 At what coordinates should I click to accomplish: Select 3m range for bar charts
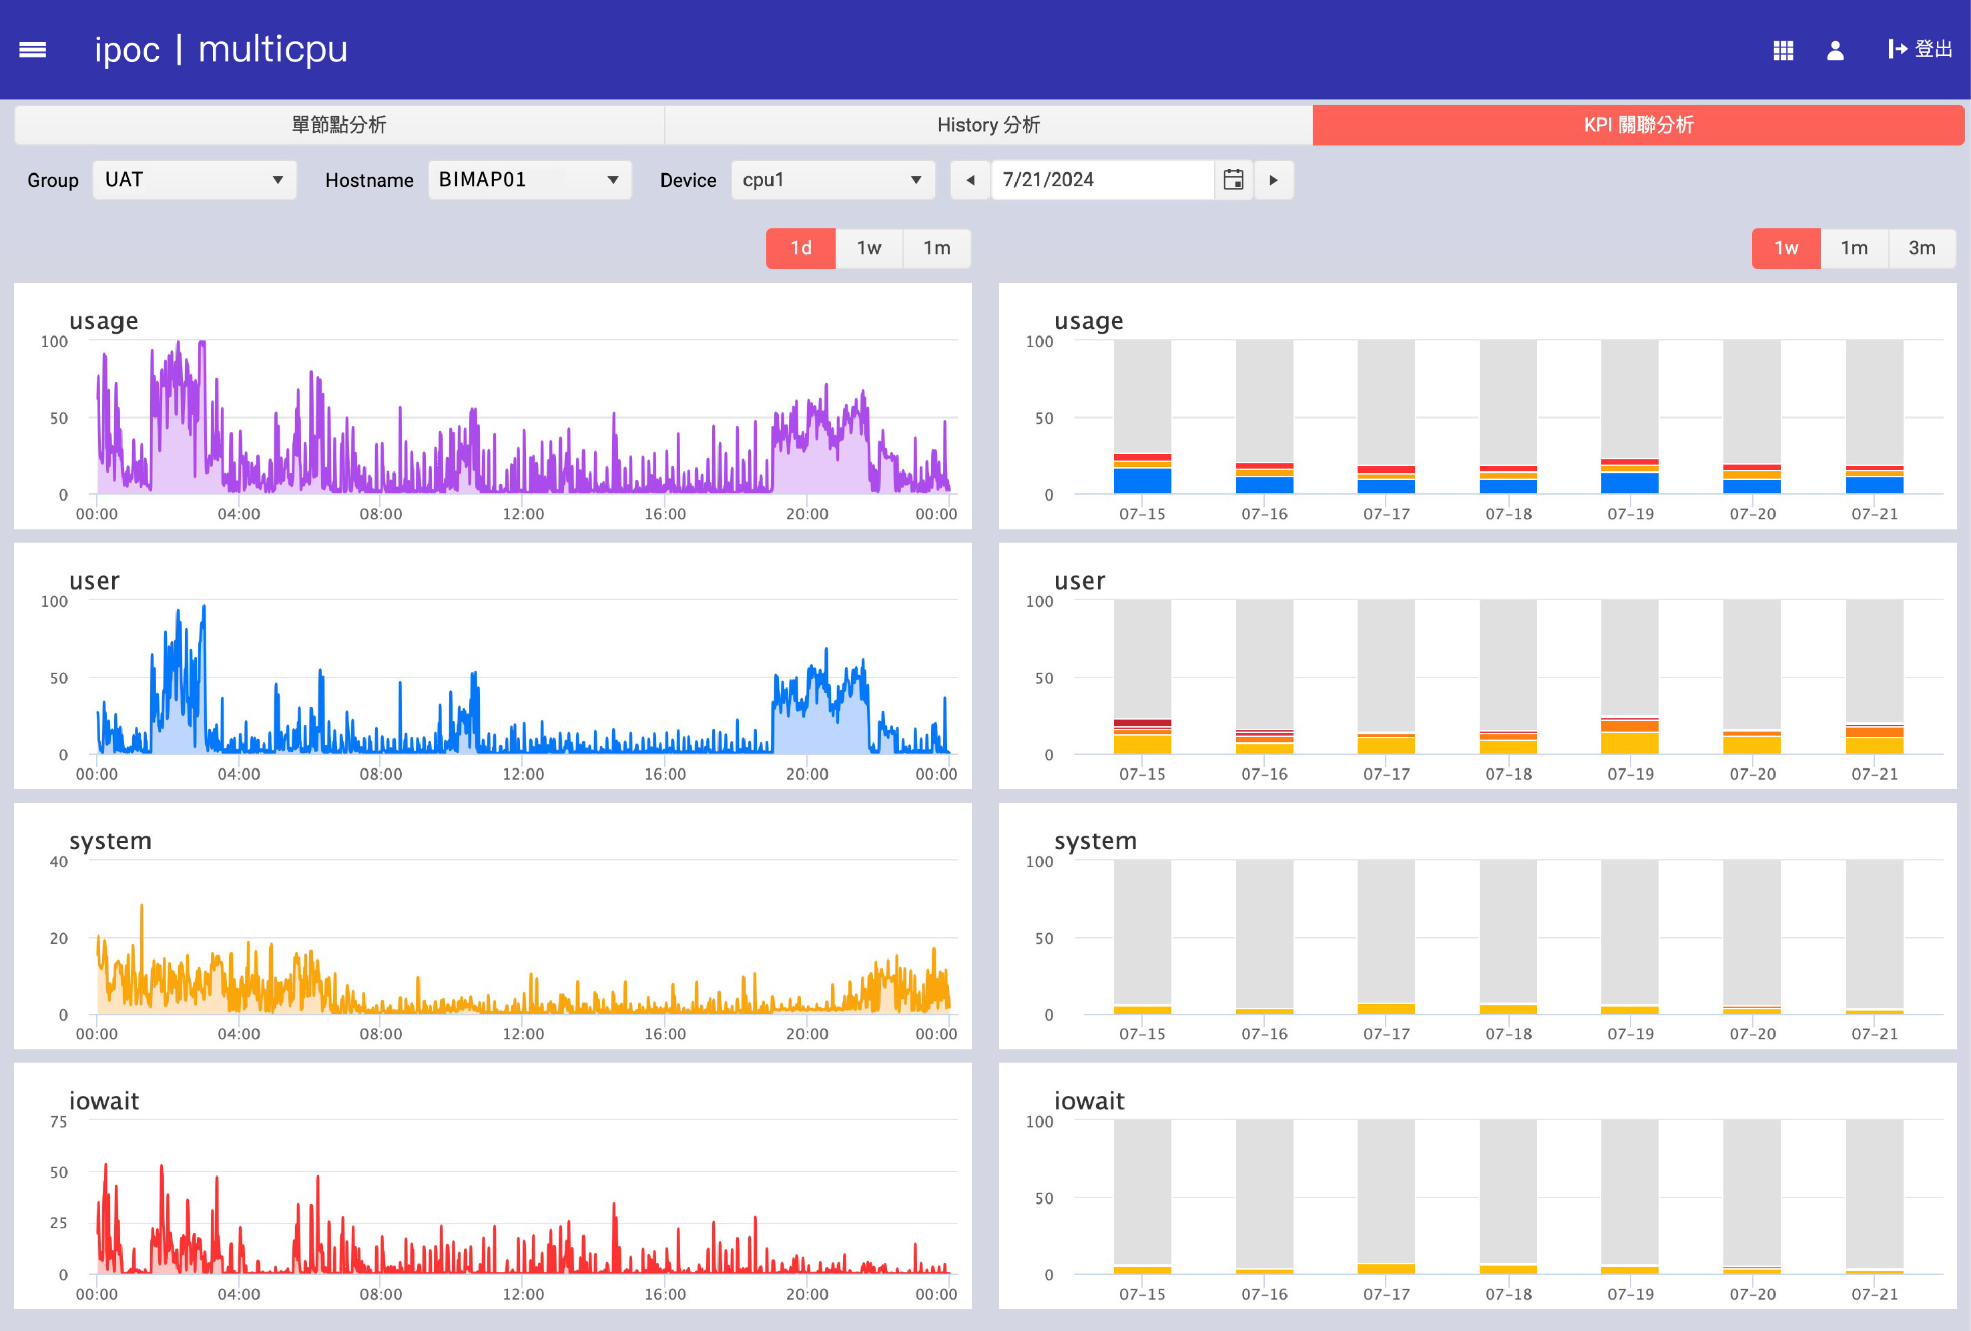click(1923, 248)
